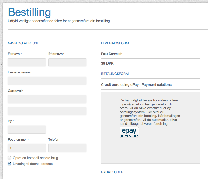The image size is (208, 179).
Task: Click the Post Danmark delivery option
Action: pyautogui.click(x=112, y=54)
